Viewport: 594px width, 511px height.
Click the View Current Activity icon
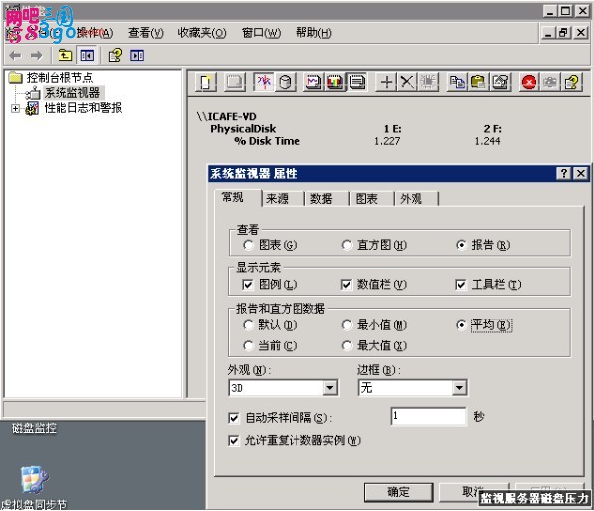264,82
